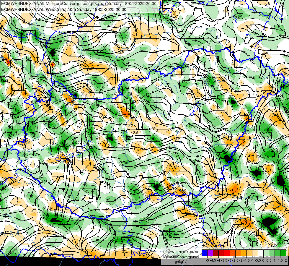Pick the legend swatch between -3 and -2.5
This screenshot has height=266, width=289.
[233, 253]
